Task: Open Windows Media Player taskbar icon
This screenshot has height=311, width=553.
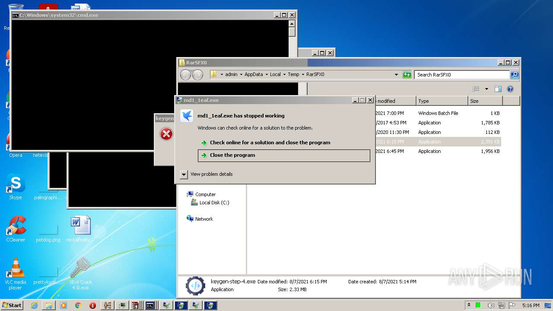Action: [x=64, y=305]
